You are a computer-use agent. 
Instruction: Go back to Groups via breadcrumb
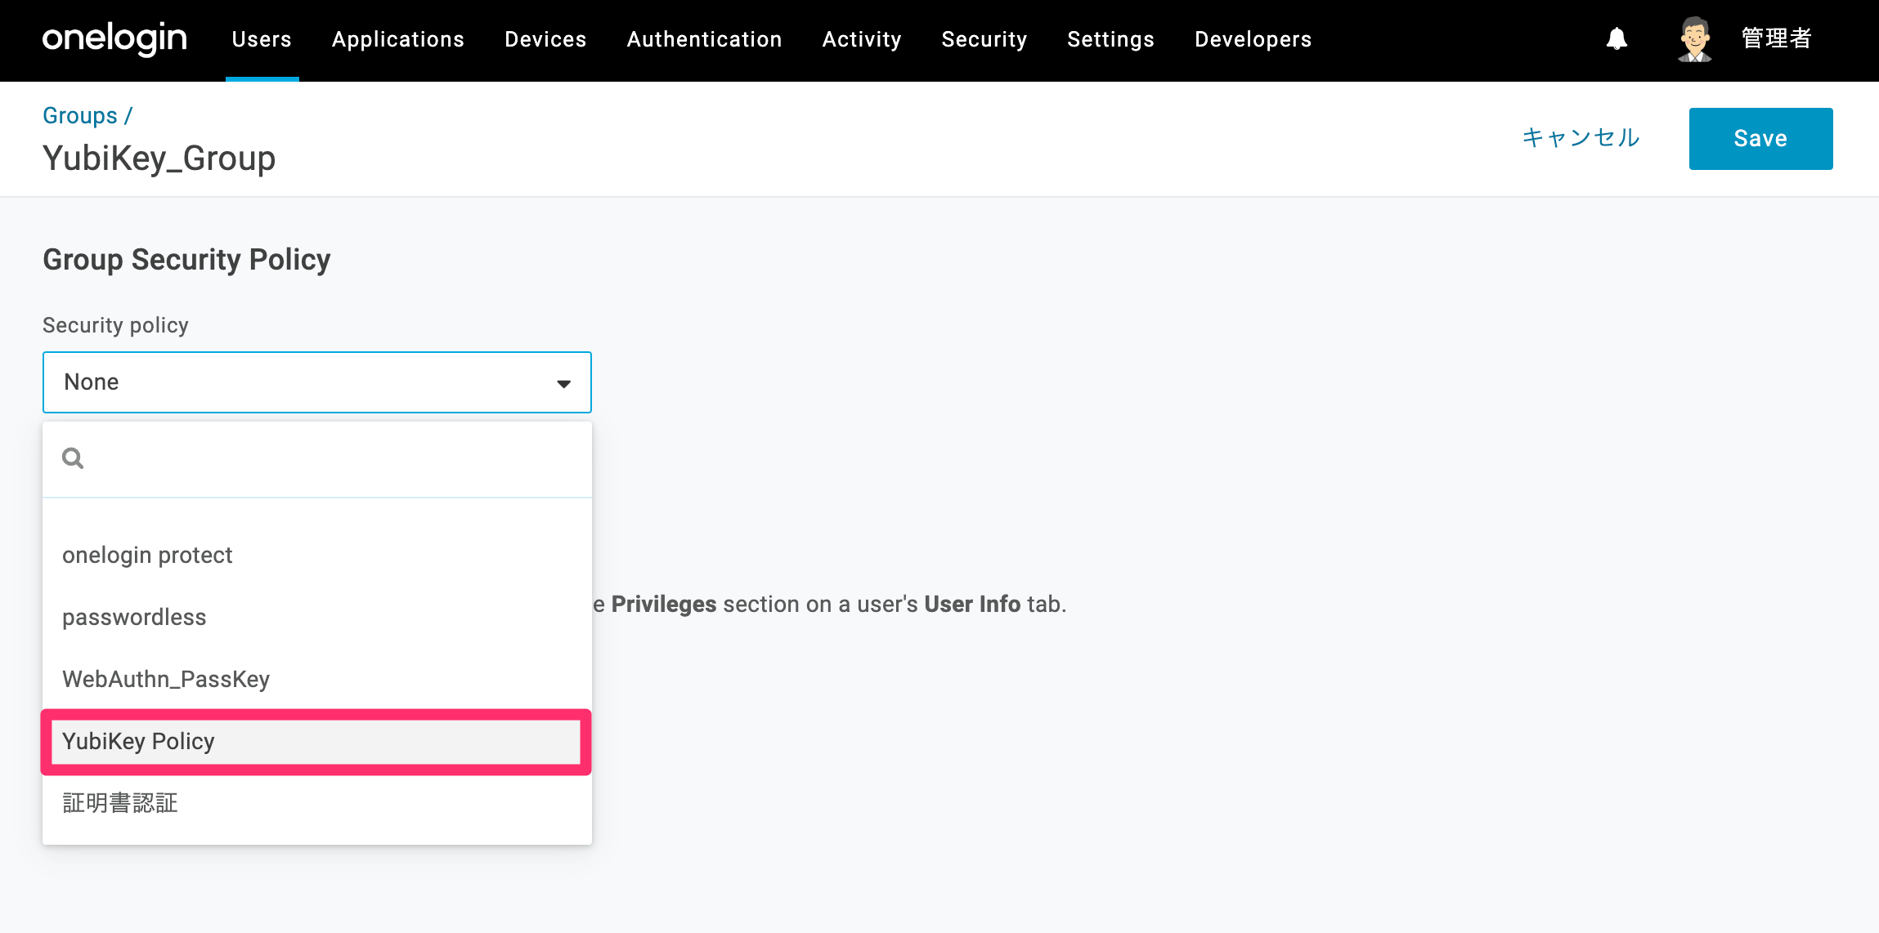pyautogui.click(x=80, y=115)
